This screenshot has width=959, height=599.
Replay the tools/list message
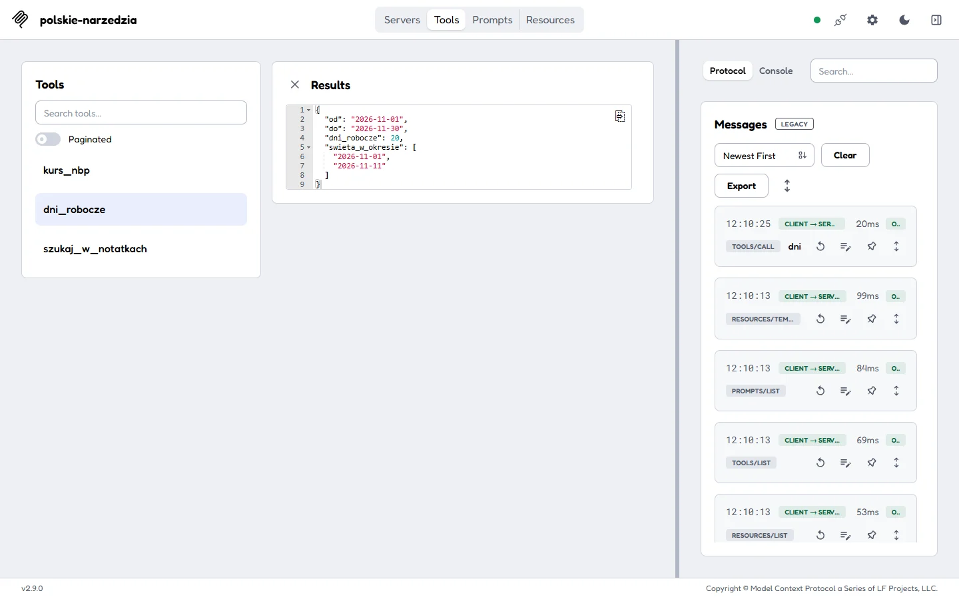[820, 463]
